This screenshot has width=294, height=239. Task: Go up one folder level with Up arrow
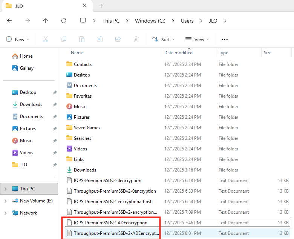[x=46, y=21]
